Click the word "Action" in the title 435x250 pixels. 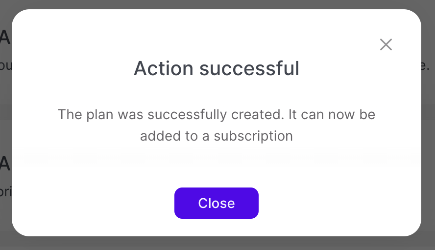click(x=164, y=69)
